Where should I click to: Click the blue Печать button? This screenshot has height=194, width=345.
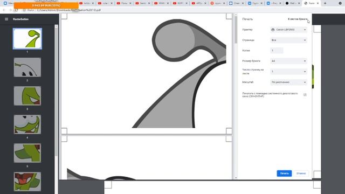[284, 174]
